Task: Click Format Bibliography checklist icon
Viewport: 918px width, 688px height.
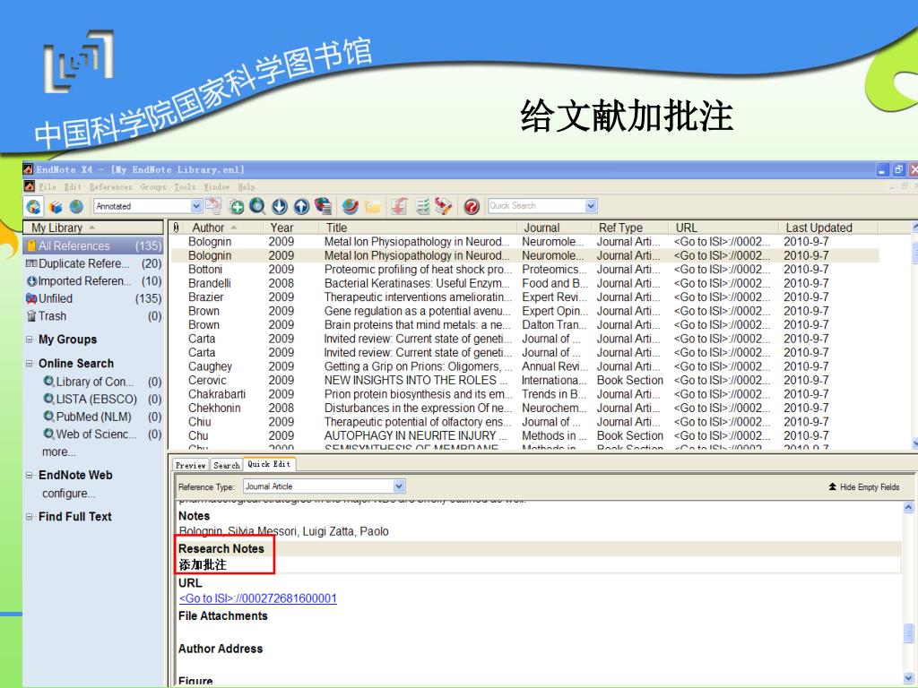Action: pos(422,206)
